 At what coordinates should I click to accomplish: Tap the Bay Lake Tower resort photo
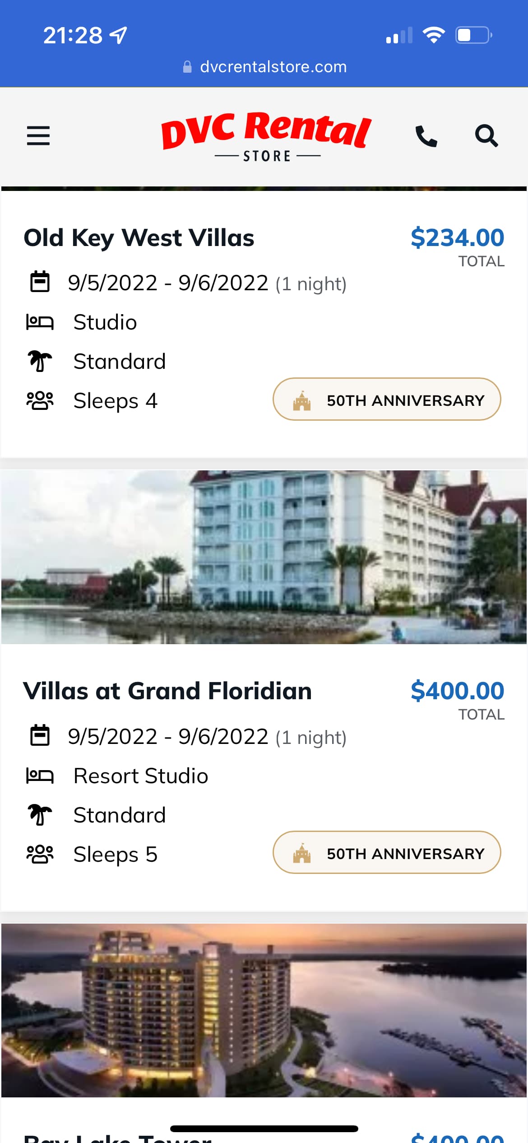click(264, 1010)
